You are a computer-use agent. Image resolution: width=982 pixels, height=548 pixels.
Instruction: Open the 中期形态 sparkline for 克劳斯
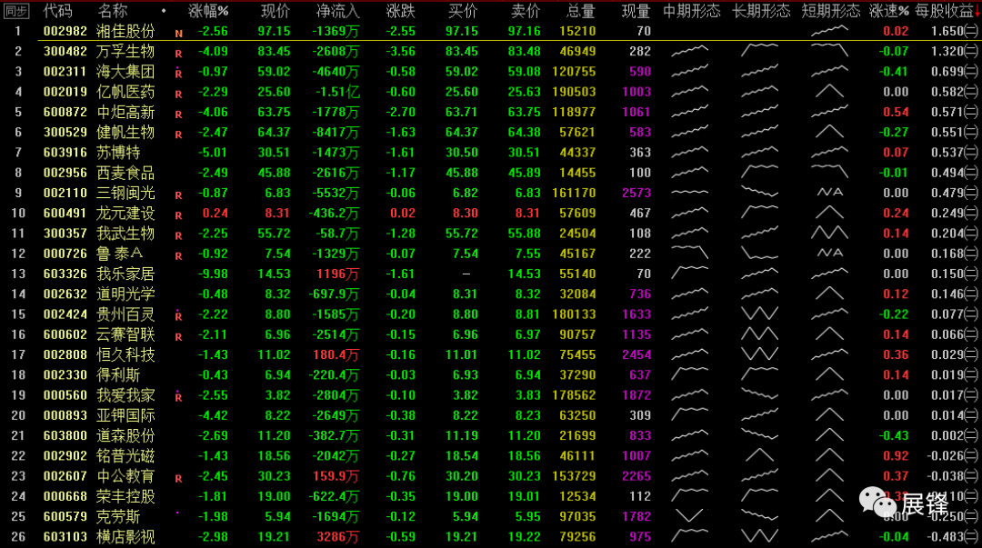[x=689, y=516]
